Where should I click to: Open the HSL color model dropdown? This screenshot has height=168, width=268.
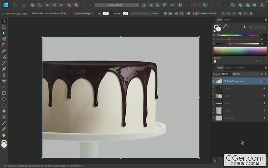click(x=257, y=27)
